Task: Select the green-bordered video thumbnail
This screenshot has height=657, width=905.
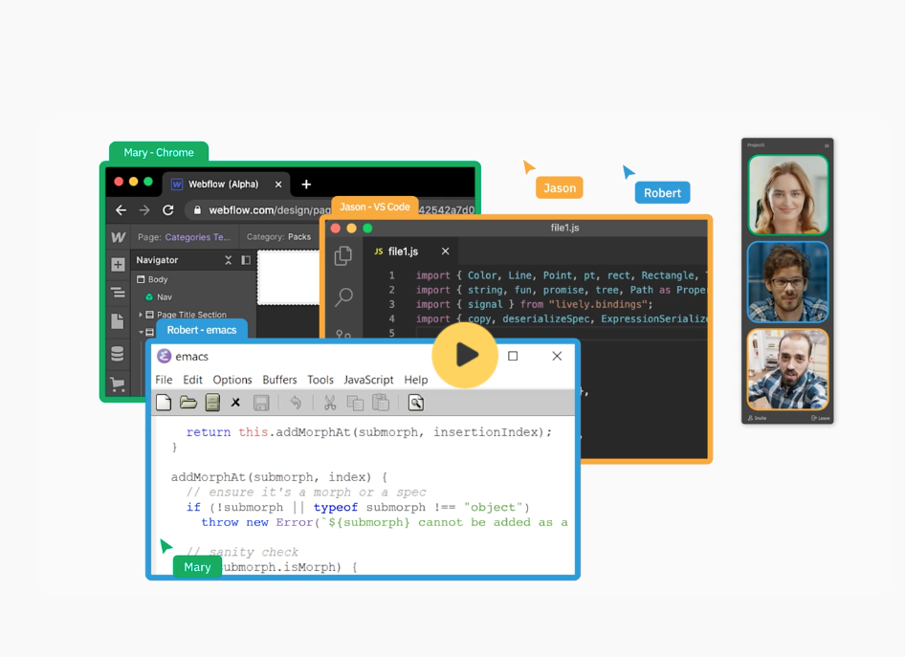Action: point(788,195)
